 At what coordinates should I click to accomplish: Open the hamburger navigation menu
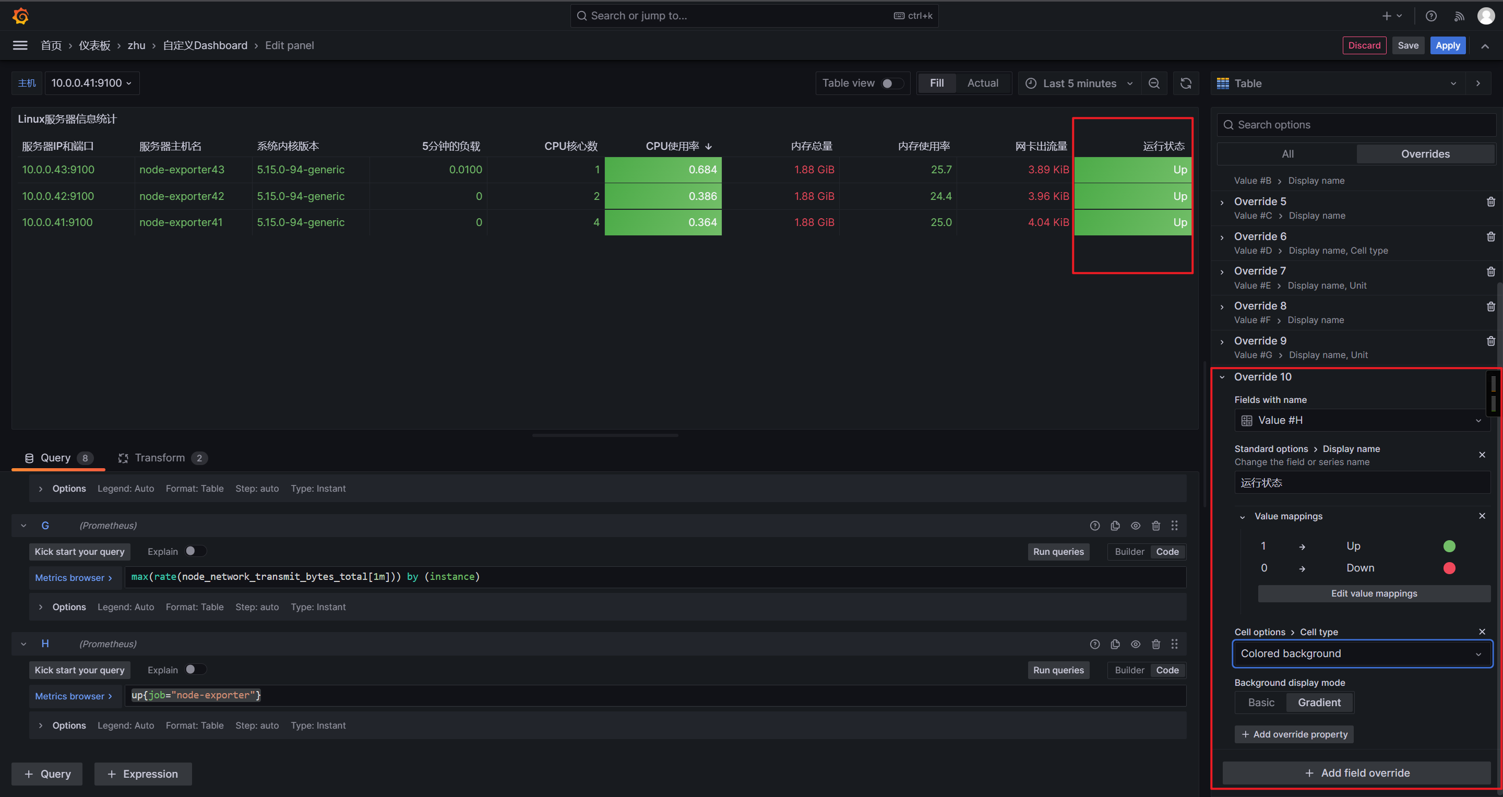[20, 45]
